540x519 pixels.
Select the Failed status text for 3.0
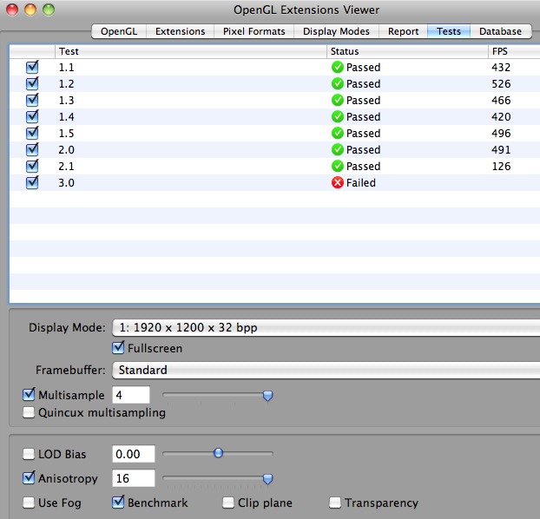tap(361, 183)
